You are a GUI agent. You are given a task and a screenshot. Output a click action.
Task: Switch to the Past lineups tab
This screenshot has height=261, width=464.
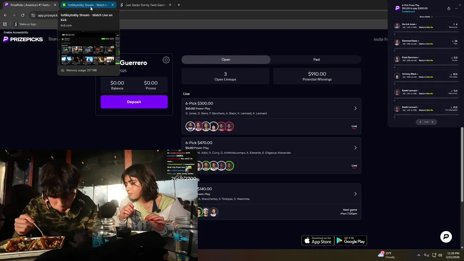coord(316,59)
